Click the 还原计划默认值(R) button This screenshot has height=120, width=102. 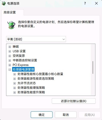[74, 101]
